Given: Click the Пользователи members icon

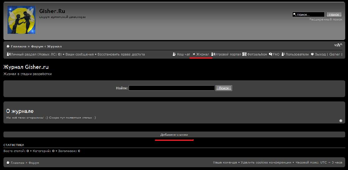Looking at the screenshot, I should tap(283, 54).
